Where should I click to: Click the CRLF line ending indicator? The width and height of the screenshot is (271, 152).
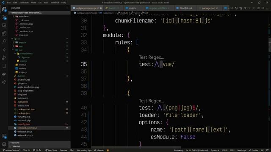[x=232, y=150]
